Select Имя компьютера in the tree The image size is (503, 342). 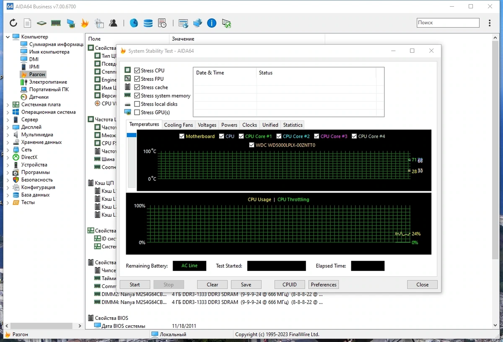click(x=49, y=52)
